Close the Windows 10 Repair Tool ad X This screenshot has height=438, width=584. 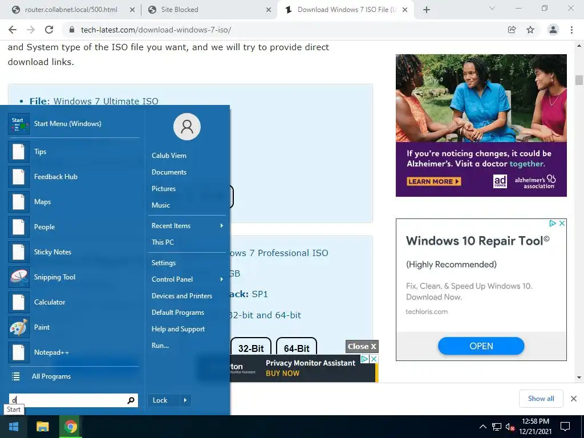click(562, 223)
